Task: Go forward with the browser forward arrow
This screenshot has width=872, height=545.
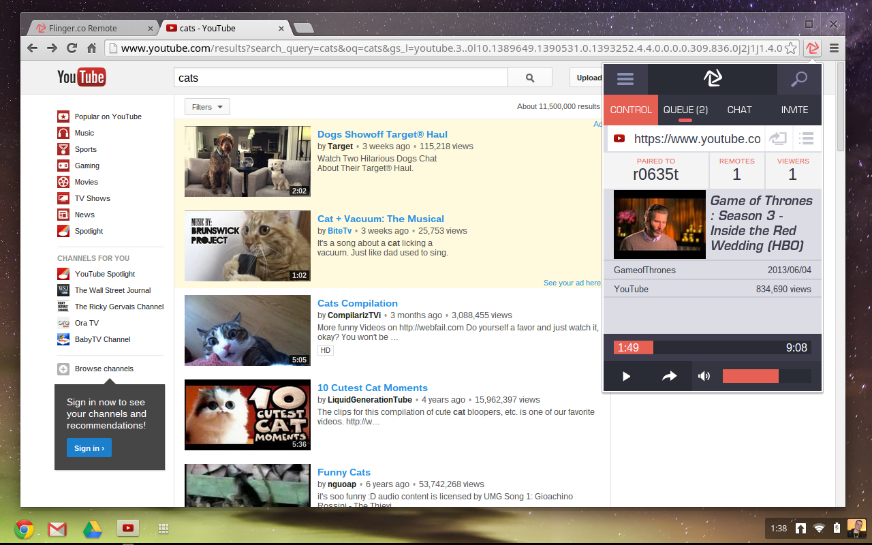Action: (52, 48)
